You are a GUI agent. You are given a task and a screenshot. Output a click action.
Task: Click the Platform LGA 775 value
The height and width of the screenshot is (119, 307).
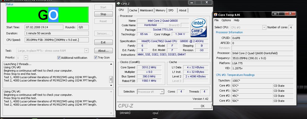point(263,63)
